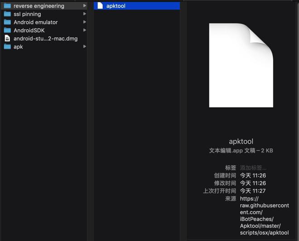Viewport: 299px width, 241px height.
Task: Click the 修改时间 value 今天 11:26
Action: coord(253,183)
